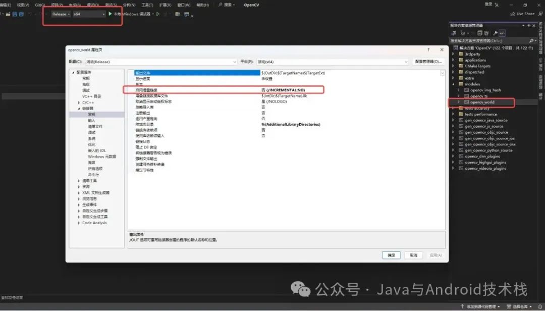Expand the XML 文档生成器 node

[79, 193]
